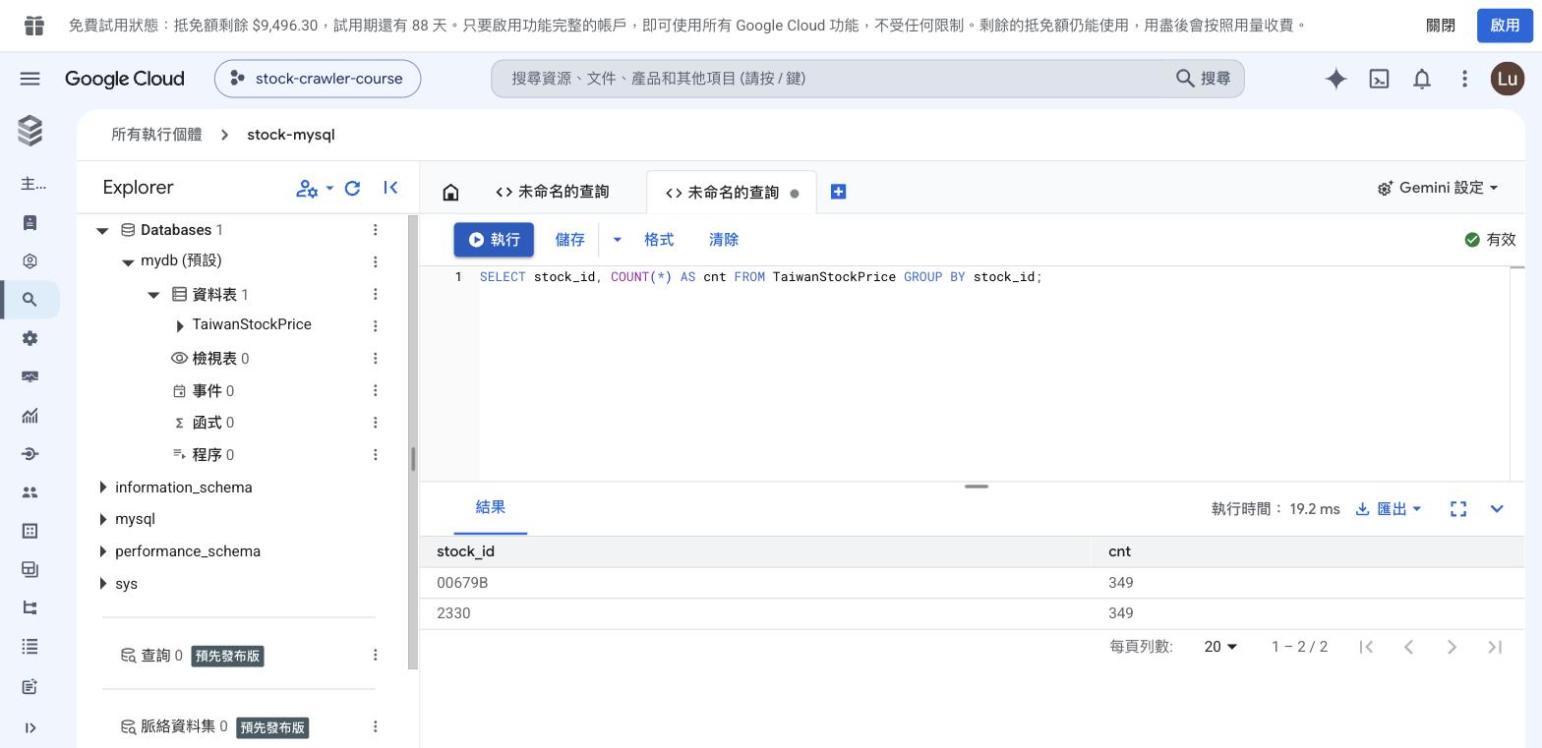Viewport: 1542px width, 748px height.
Task: Activate Cloud Shell terminal icon
Action: tap(1379, 79)
